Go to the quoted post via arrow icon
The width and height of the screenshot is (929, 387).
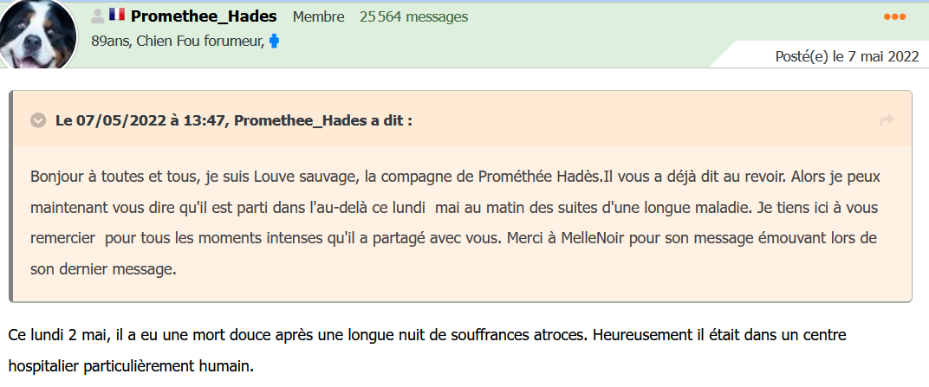pyautogui.click(x=887, y=120)
